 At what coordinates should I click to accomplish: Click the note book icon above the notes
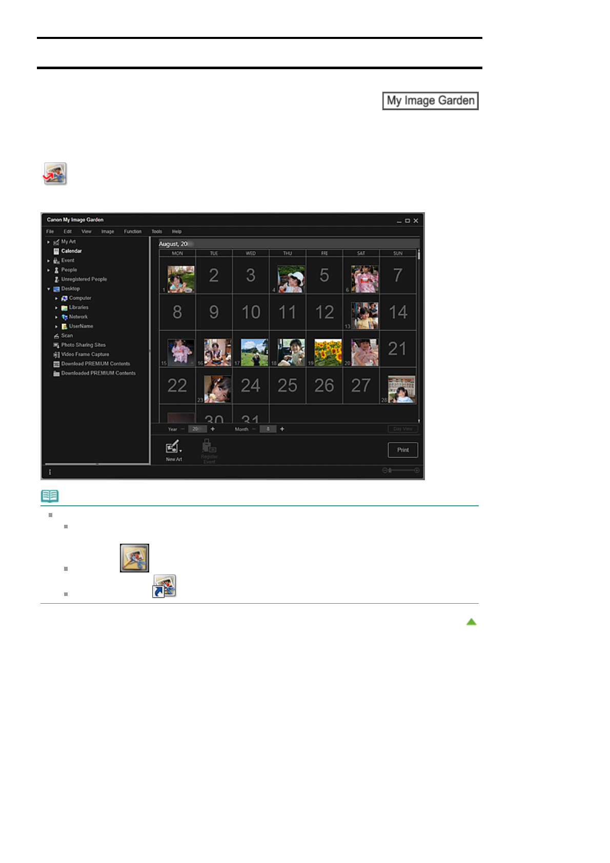click(x=50, y=496)
